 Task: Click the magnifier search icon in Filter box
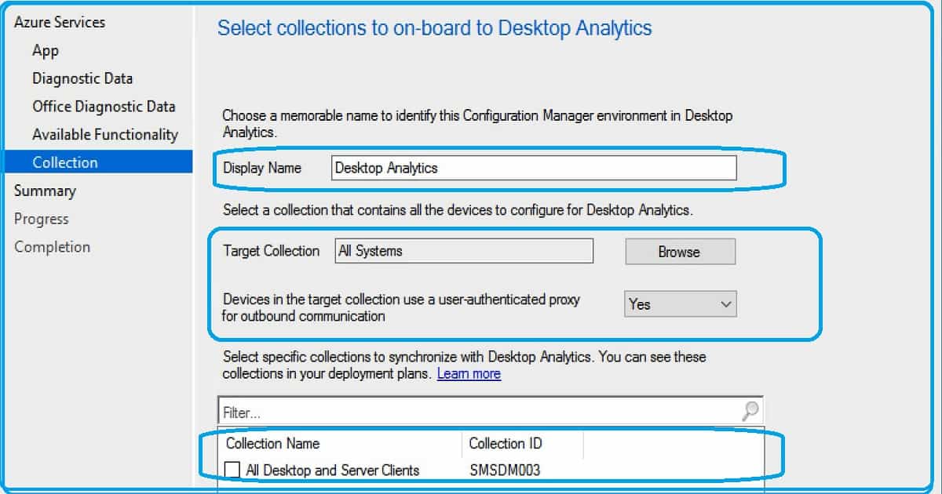[x=750, y=411]
